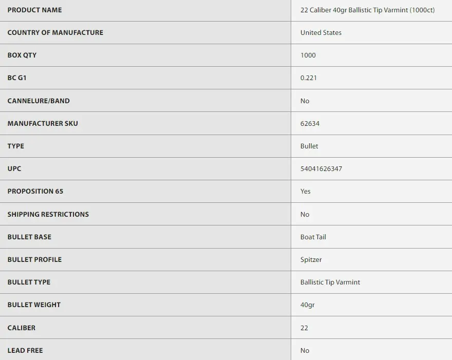
Task: Click the 'Spitzer' bullet profile value
Action: click(x=311, y=260)
